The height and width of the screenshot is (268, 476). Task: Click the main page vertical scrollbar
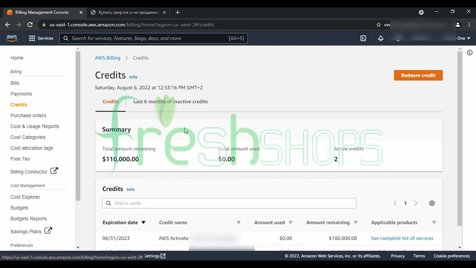[x=460, y=138]
